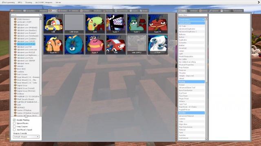Screen dimensions: 261x146
Task: Select the Ragdoll Mover tool
Action: [191, 109]
